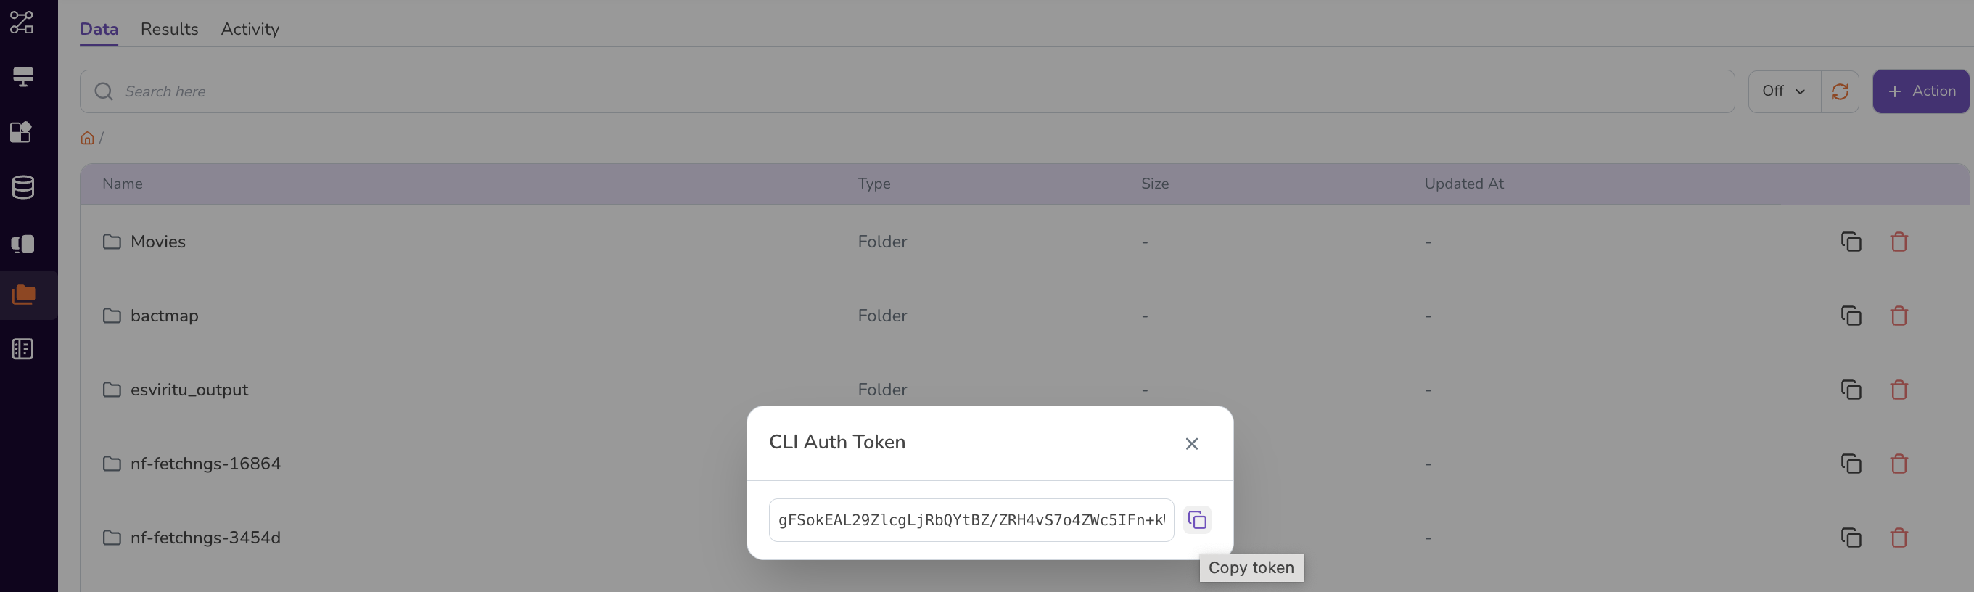This screenshot has height=592, width=1974.
Task: Expand the Off auto-refresh dropdown
Action: 1784,91
